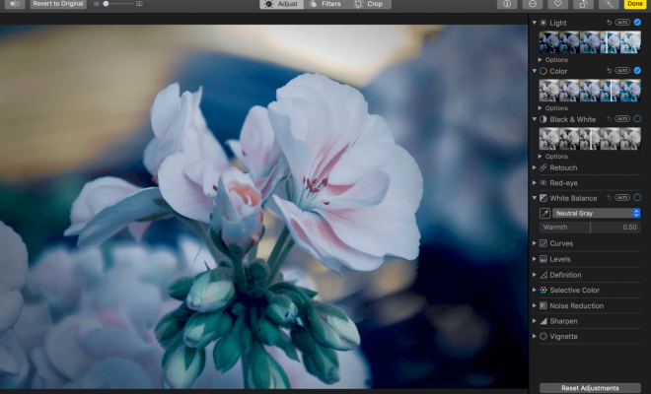The width and height of the screenshot is (651, 394).
Task: Collapse the White Balance section
Action: [535, 198]
